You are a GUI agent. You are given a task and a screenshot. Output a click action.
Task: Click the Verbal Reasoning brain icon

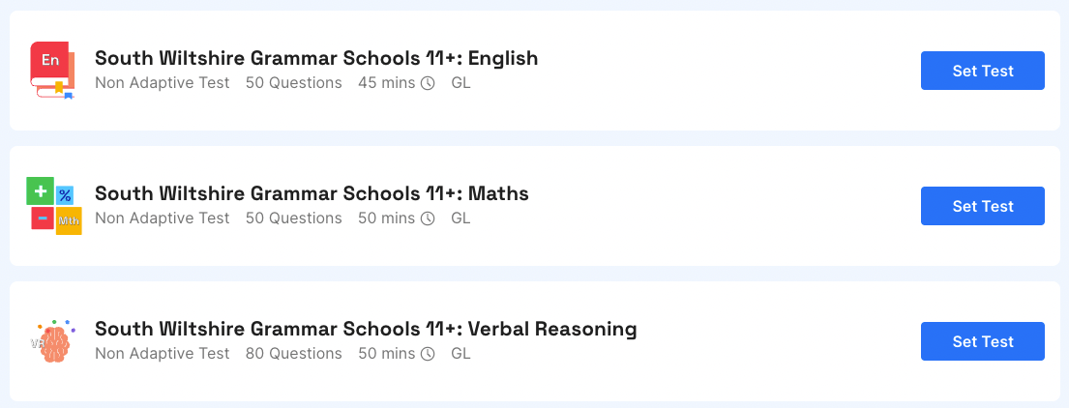coord(53,341)
